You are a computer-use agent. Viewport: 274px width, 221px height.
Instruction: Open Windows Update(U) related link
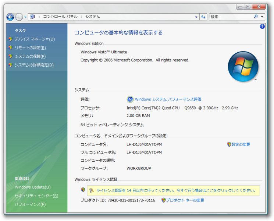click(x=33, y=187)
